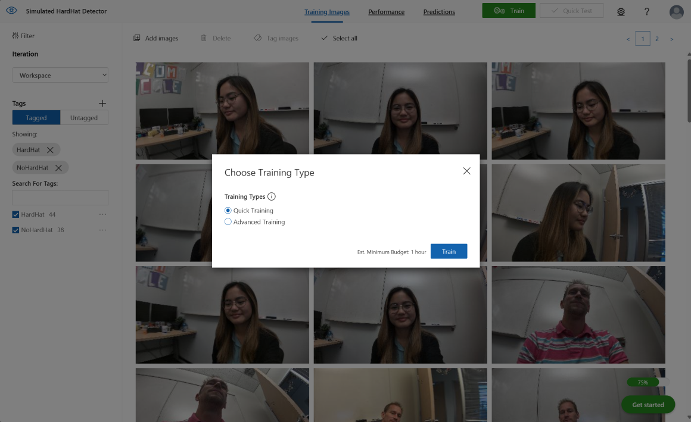Open the help question mark icon
Image resolution: width=691 pixels, height=422 pixels.
pos(646,12)
